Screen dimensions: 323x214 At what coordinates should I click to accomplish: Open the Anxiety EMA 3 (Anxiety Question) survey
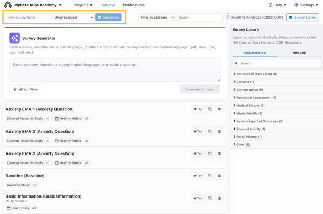[x=40, y=154]
